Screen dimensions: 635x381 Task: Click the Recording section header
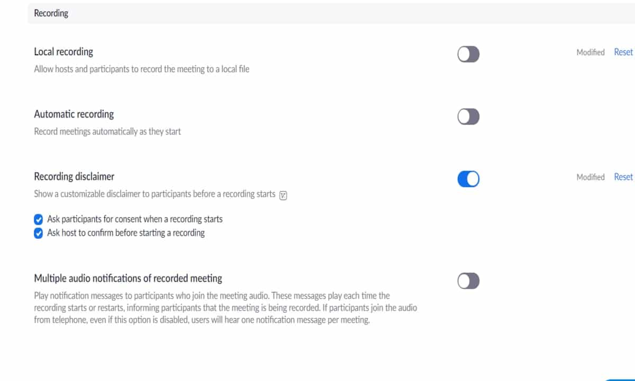pyautogui.click(x=51, y=13)
